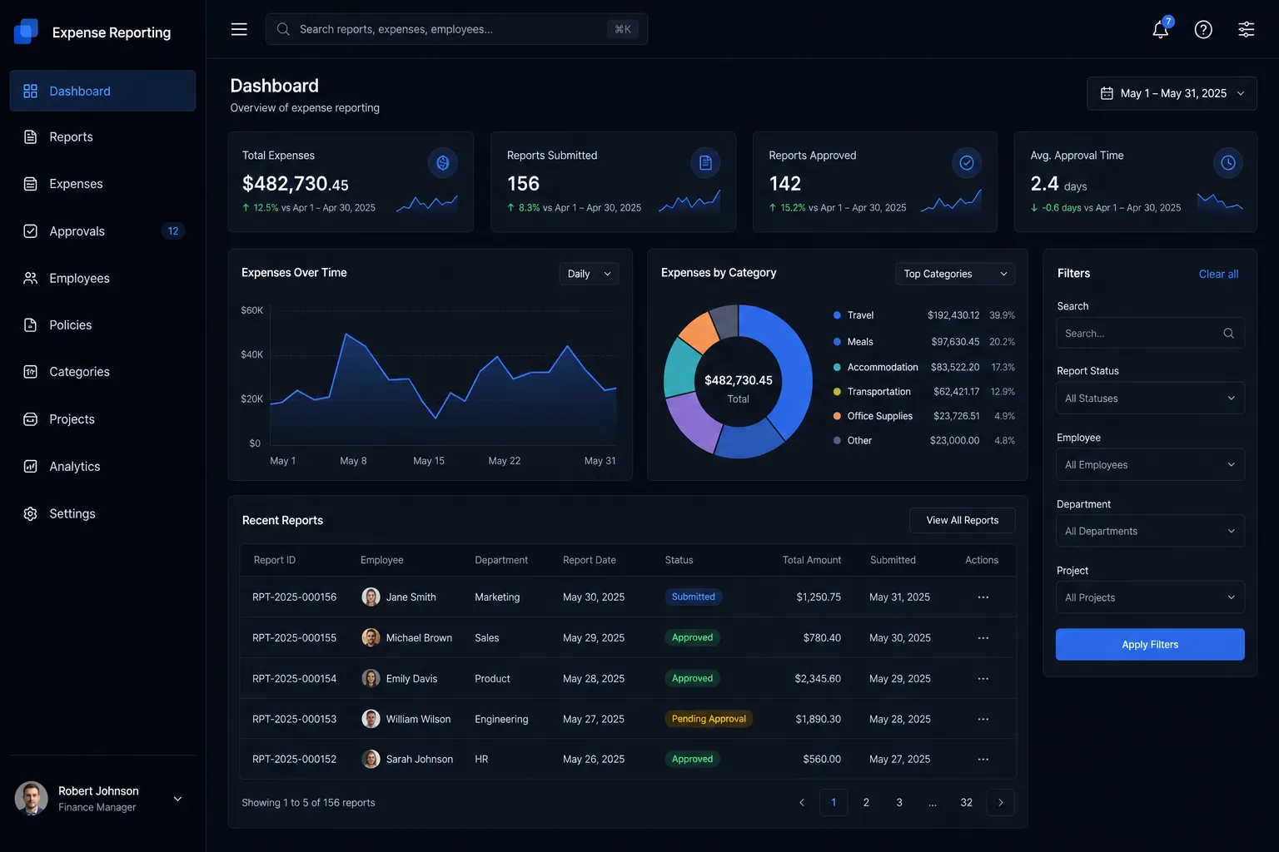Focus the top search reports field
The image size is (1279, 852).
456,29
